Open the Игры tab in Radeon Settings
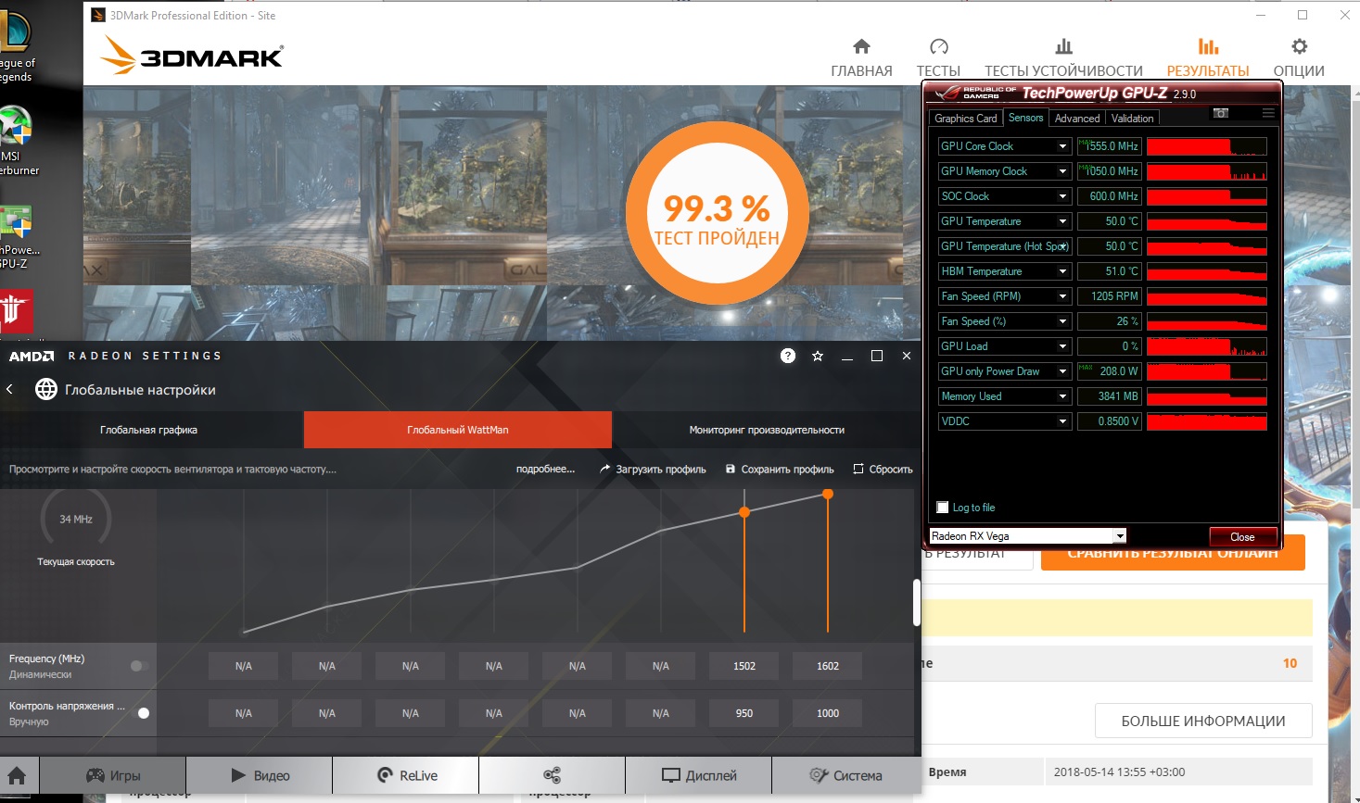 [x=113, y=775]
